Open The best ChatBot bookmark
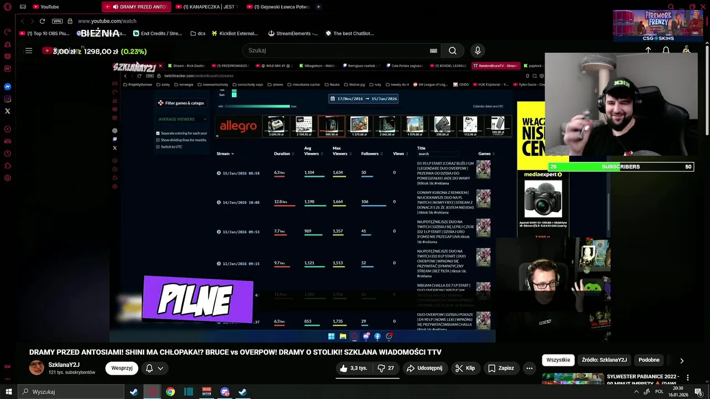This screenshot has height=399, width=710. 349,33
